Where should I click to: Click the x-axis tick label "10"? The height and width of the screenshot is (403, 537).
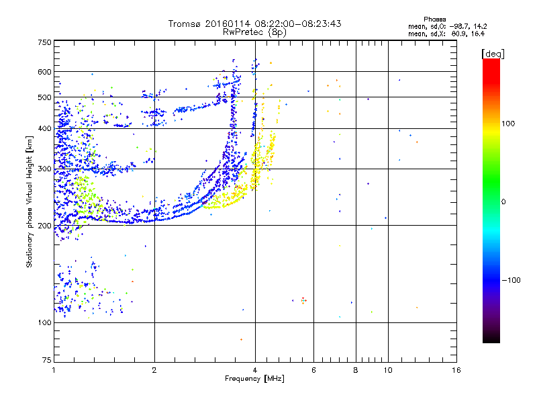388,370
